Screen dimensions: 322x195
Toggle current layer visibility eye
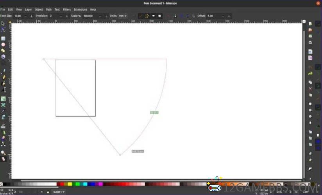(42, 192)
